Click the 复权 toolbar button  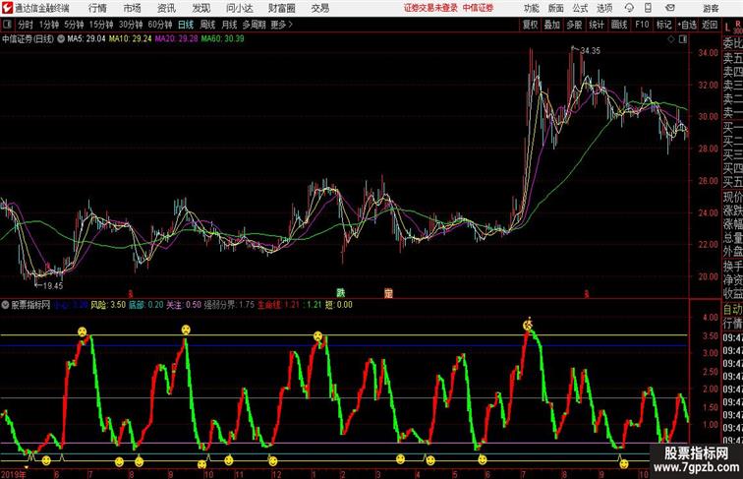tap(530, 25)
